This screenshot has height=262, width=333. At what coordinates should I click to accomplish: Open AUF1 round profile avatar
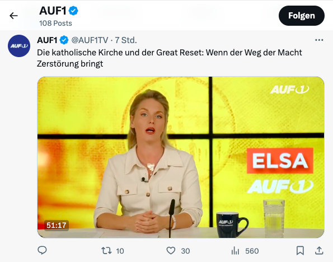click(x=19, y=46)
